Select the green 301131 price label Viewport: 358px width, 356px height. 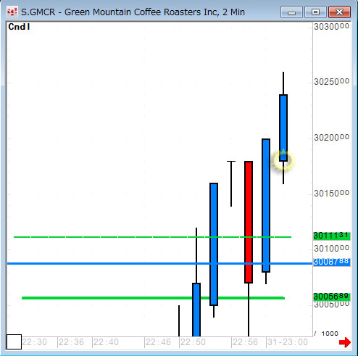331,236
